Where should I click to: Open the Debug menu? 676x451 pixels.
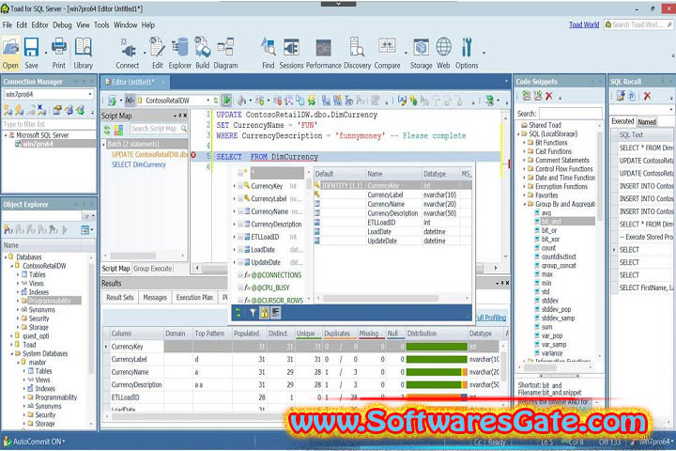coord(62,25)
